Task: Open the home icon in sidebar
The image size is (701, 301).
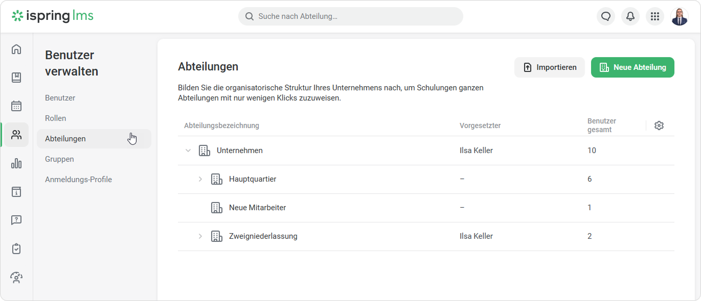Action: [16, 49]
